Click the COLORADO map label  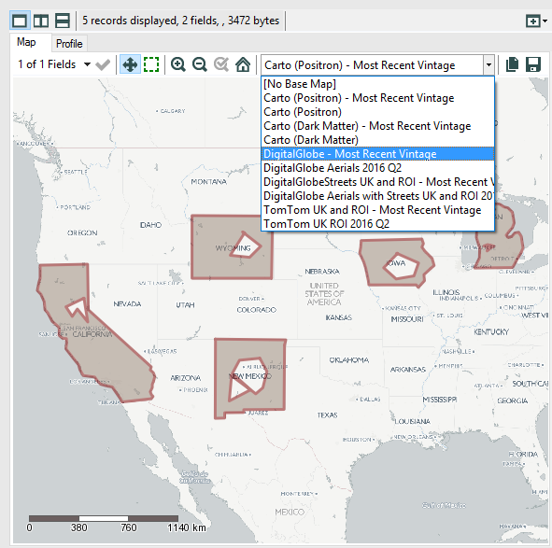[x=256, y=310]
